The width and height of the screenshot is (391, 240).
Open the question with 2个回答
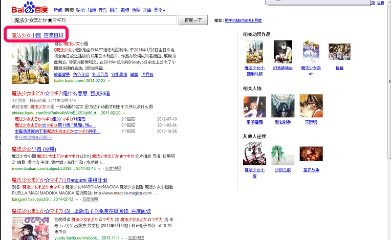(x=50, y=119)
